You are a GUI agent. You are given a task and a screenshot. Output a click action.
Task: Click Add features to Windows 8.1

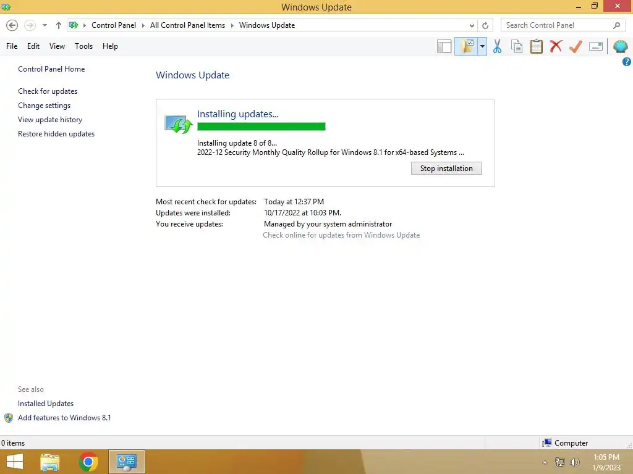point(64,418)
